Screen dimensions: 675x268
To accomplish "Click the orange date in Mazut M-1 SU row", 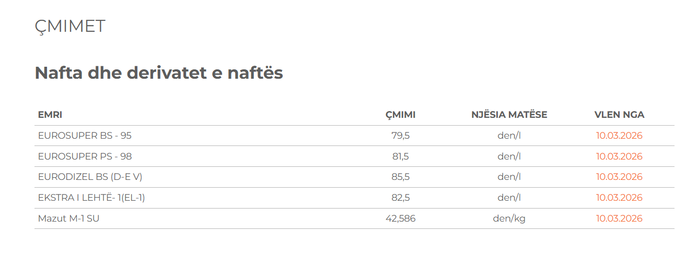I will (x=619, y=218).
